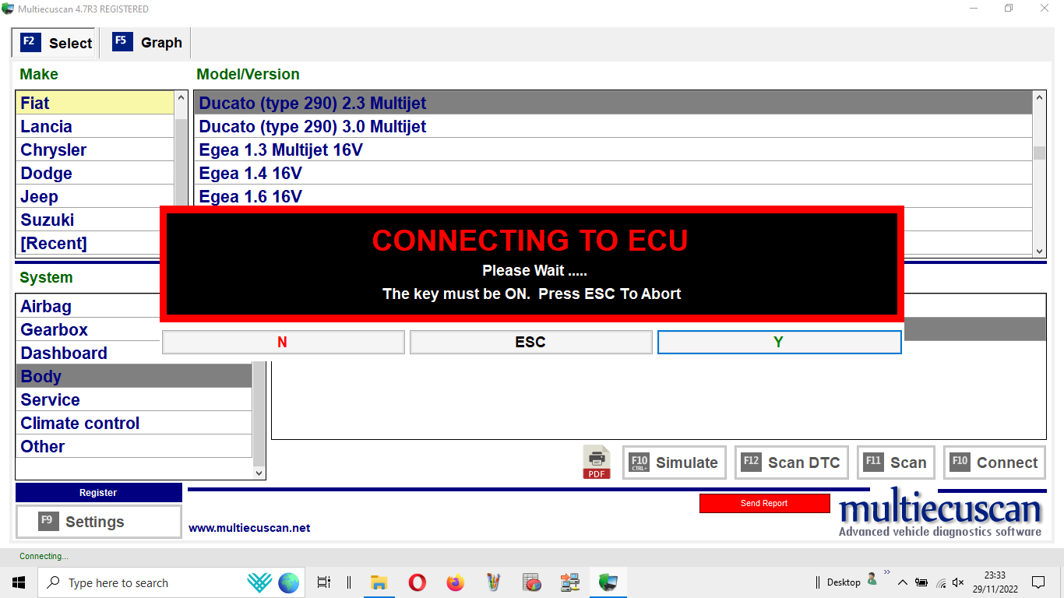Switch to the F5 Graph tab
Screen dimensions: 1064x598
coord(147,43)
